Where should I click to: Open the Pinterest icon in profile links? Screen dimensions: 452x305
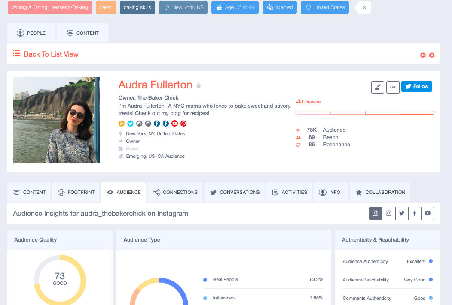[183, 124]
